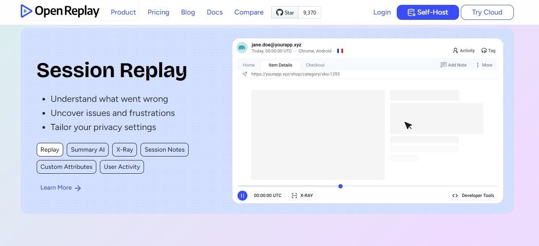This screenshot has height=246, width=539.
Task: Open the Blog link
Action: pyautogui.click(x=188, y=12)
